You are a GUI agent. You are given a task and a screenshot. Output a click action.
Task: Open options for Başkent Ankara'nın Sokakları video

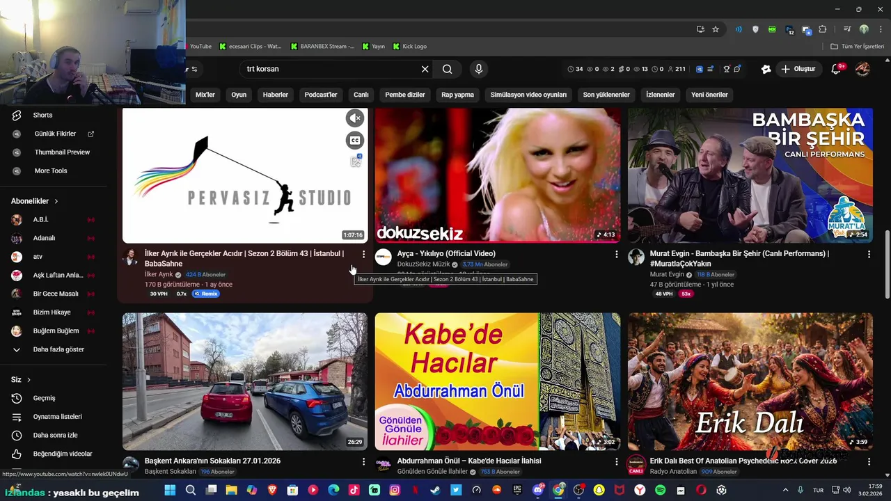click(363, 461)
